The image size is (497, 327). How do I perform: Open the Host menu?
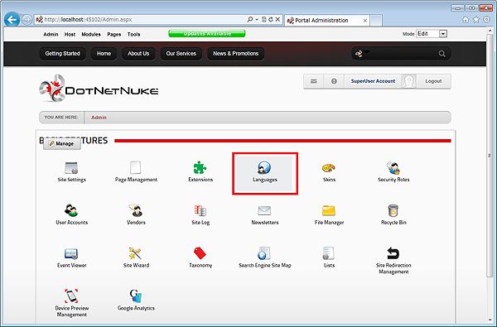(x=70, y=34)
